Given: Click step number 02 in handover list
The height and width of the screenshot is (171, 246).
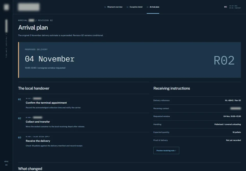Looking at the screenshot, I should 19,118.
